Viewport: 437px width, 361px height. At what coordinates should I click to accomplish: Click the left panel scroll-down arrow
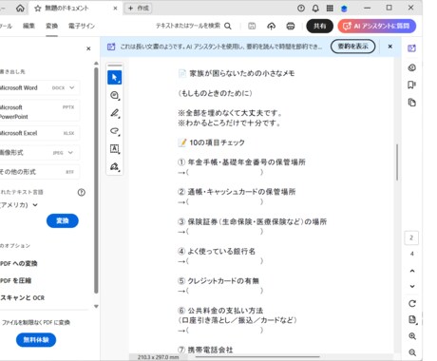(96, 306)
